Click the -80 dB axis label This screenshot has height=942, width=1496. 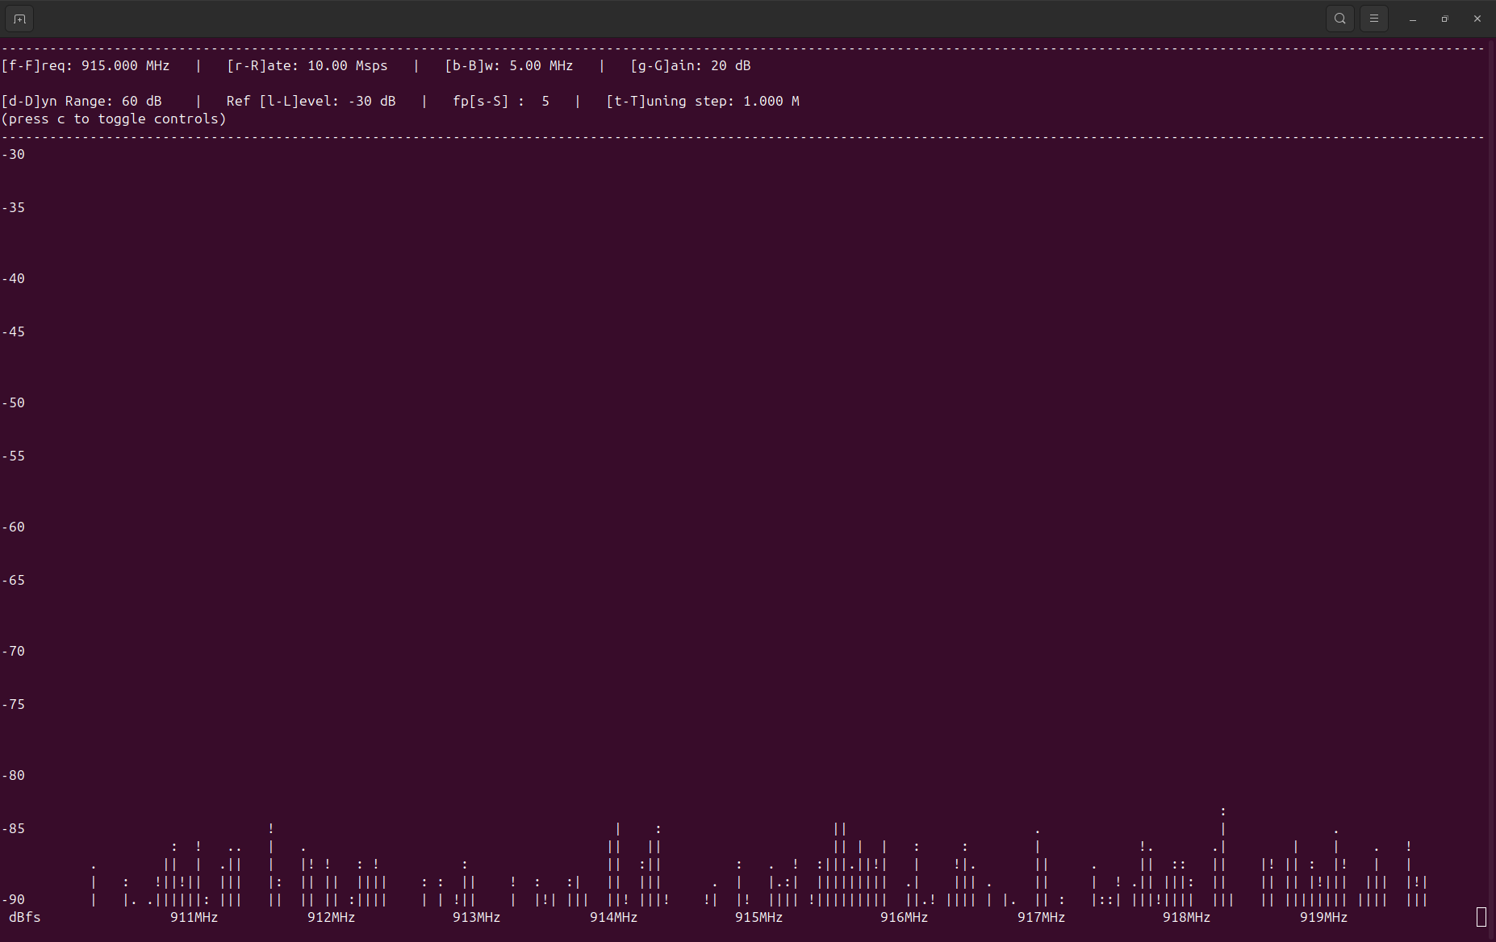(x=14, y=775)
